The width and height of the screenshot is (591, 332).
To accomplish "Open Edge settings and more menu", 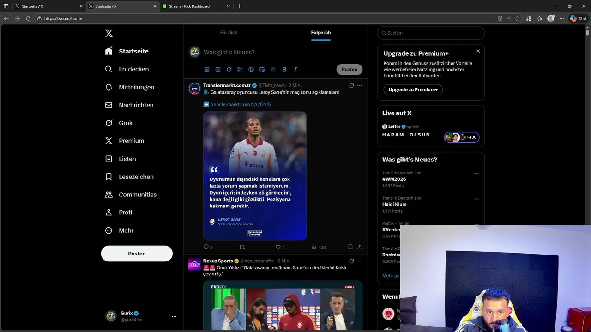I will (x=562, y=18).
